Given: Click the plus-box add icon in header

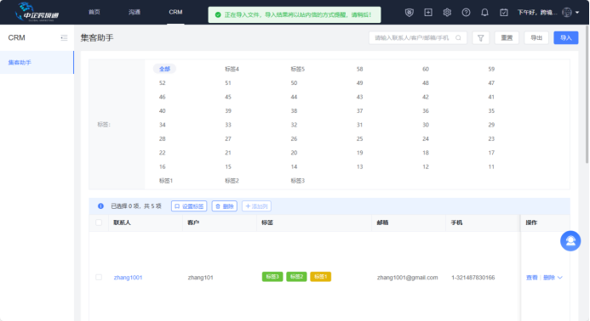Looking at the screenshot, I should click(428, 13).
